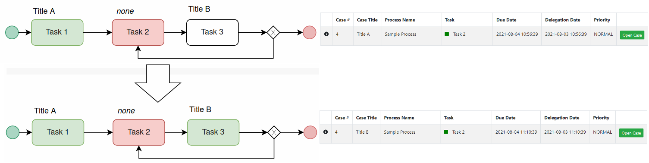Select the white Task 3 box in the top diagram
This screenshot has width=649, height=163.
pyautogui.click(x=212, y=32)
